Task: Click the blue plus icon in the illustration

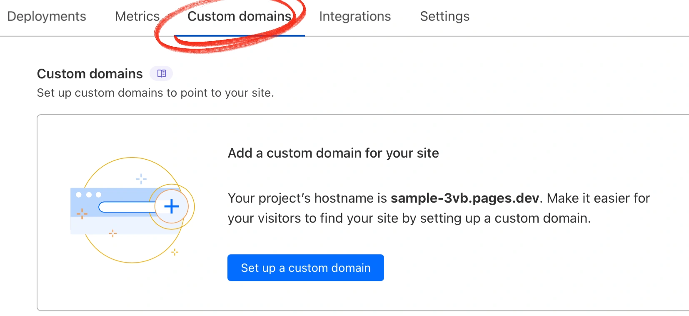Action: point(171,206)
